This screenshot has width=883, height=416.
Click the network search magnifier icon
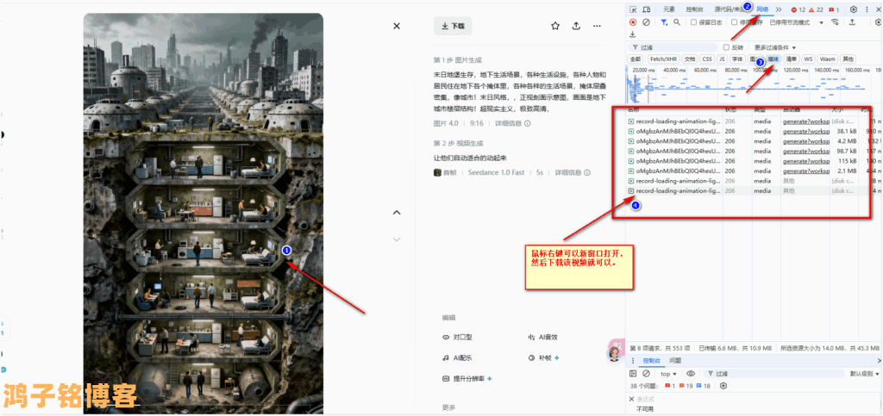pyautogui.click(x=677, y=22)
